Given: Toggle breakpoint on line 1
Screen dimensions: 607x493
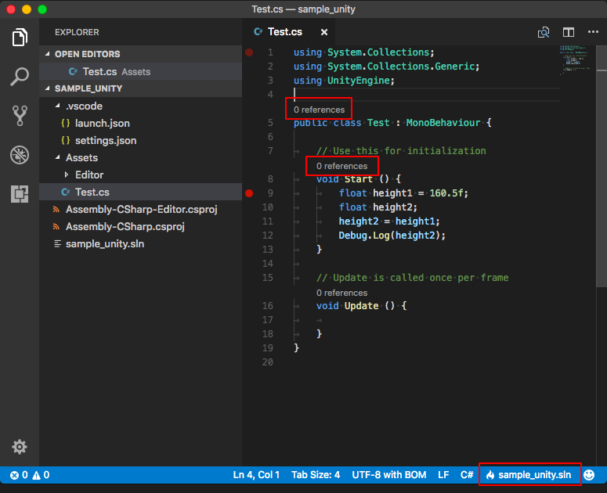Looking at the screenshot, I should coord(249,52).
